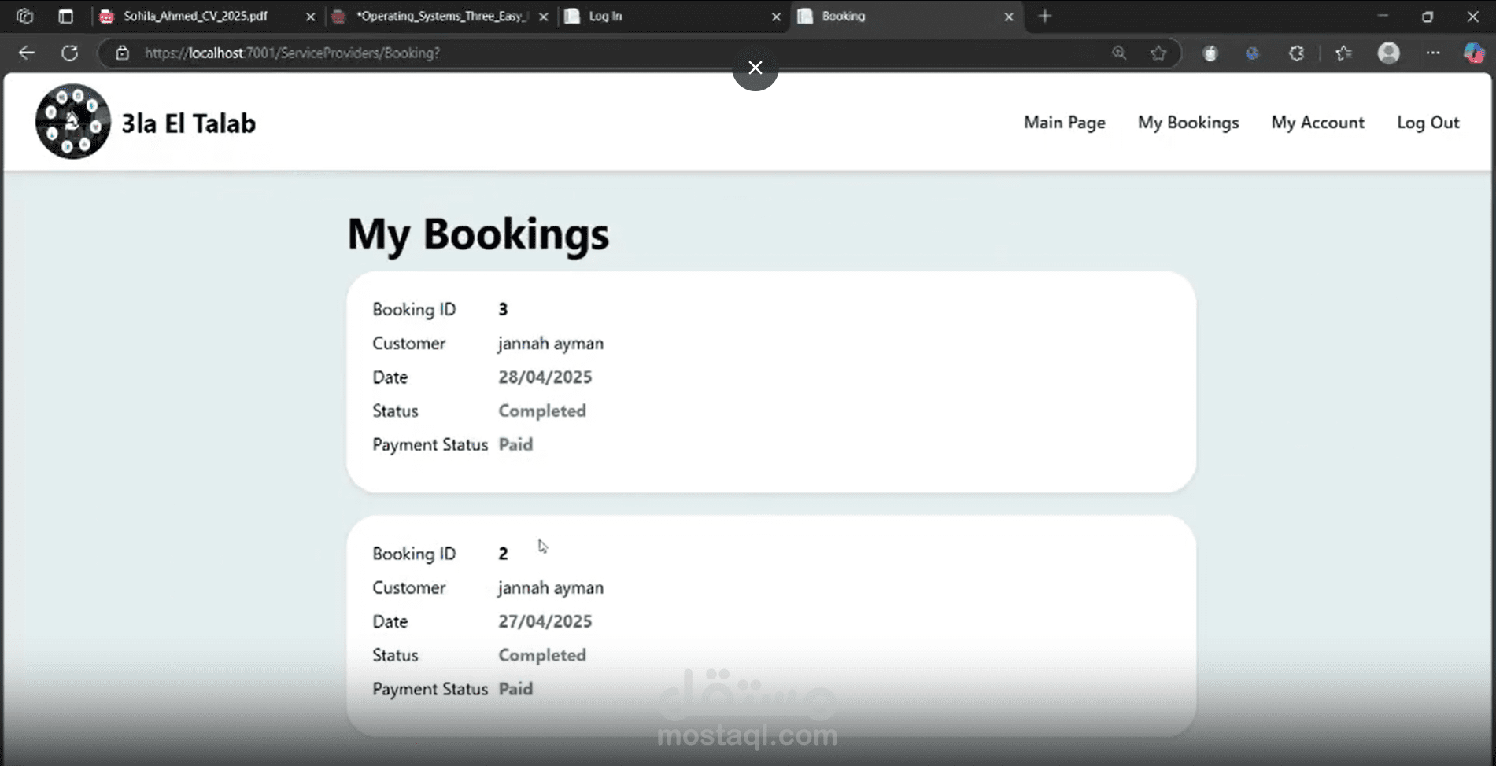Switch to Sohila_Ahmed_CV_2025.pdf tab
The image size is (1496, 766).
pyautogui.click(x=195, y=16)
